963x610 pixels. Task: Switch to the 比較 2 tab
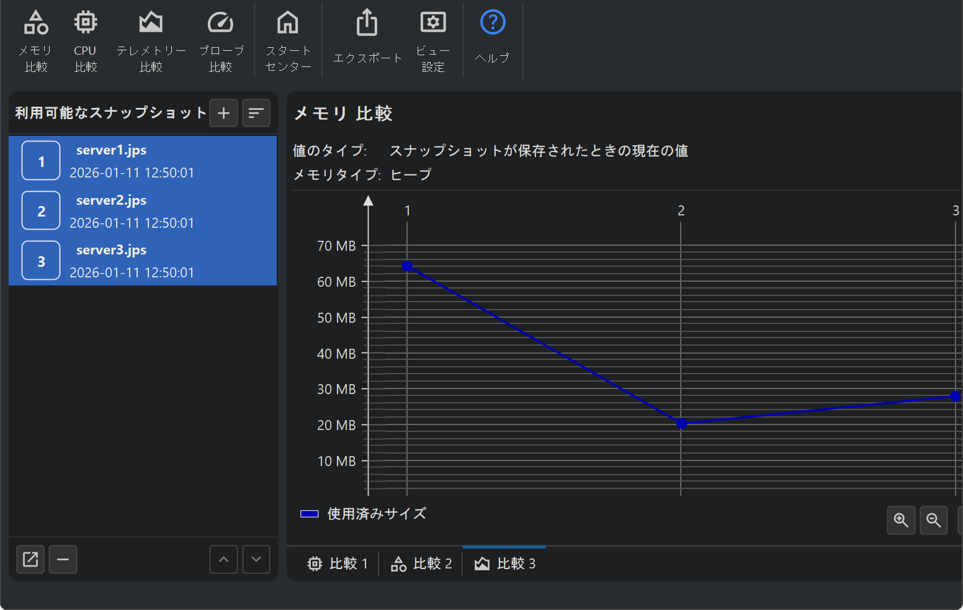(x=422, y=563)
